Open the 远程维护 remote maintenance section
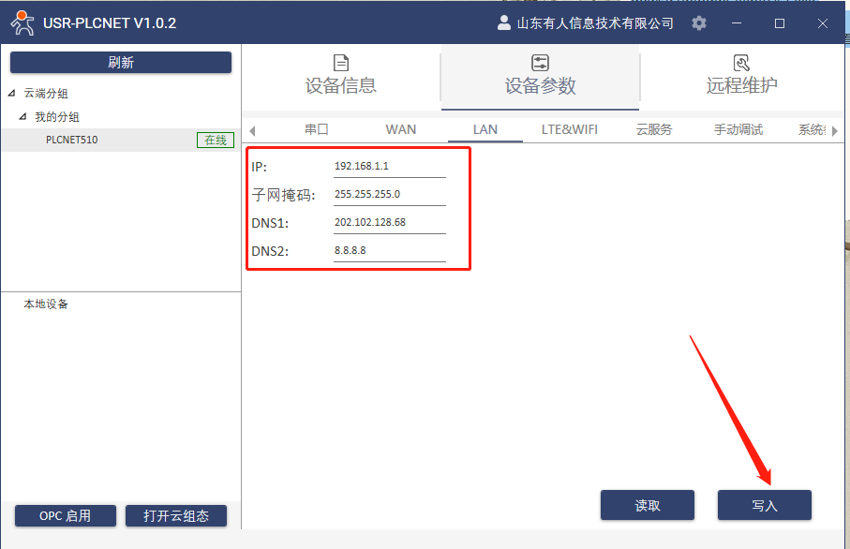This screenshot has height=549, width=850. [x=741, y=75]
